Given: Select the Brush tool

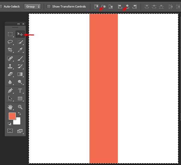Looking at the screenshot, I should [x=20, y=58].
